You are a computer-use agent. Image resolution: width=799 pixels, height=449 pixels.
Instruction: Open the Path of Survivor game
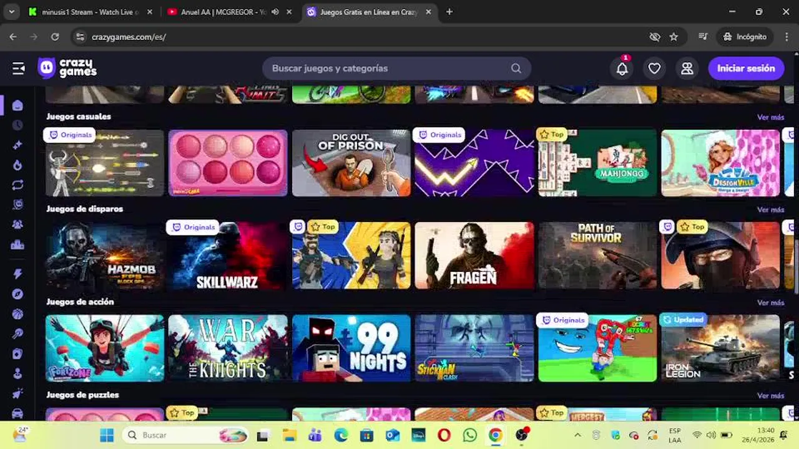click(597, 256)
